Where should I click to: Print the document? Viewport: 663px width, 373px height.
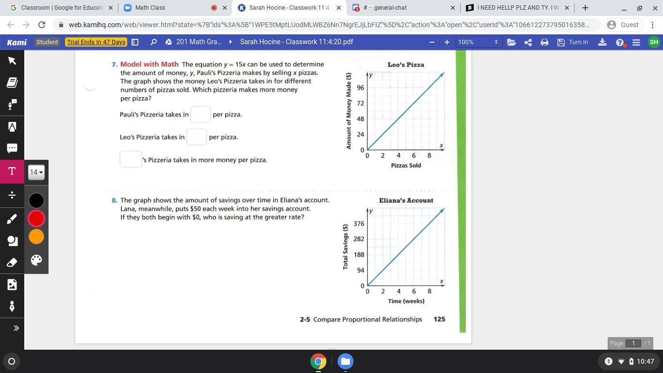pos(544,42)
